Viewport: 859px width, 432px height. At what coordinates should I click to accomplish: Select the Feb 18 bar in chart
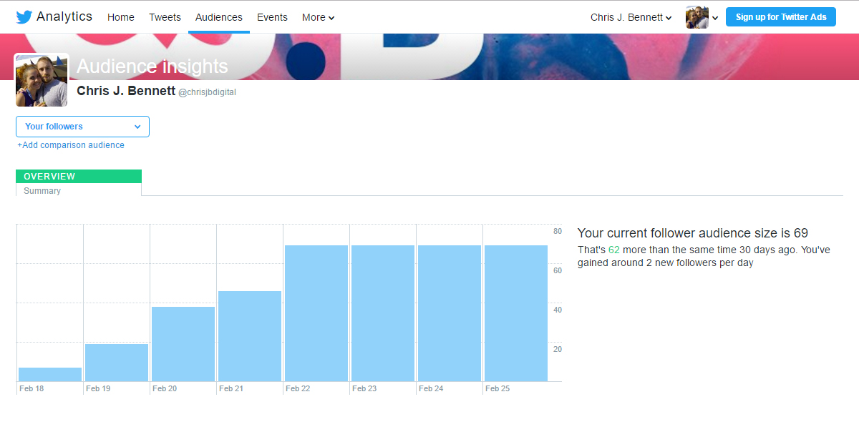coord(50,375)
